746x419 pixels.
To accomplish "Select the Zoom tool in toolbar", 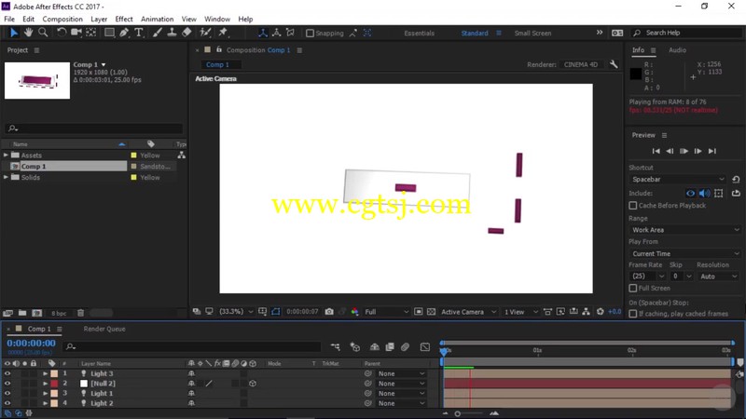I will [43, 33].
